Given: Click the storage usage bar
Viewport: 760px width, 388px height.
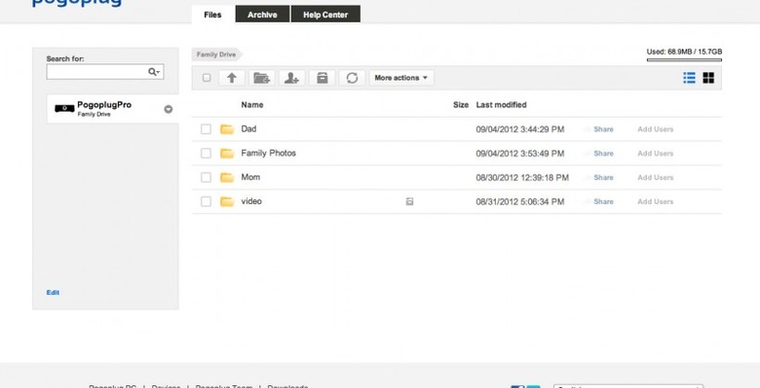Looking at the screenshot, I should point(684,60).
